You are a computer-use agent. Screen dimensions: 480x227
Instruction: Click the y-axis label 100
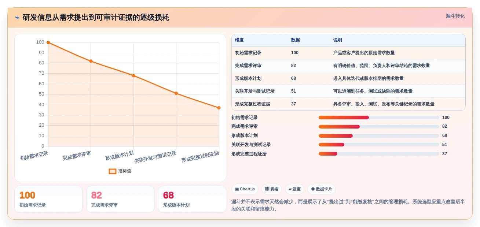click(40, 42)
